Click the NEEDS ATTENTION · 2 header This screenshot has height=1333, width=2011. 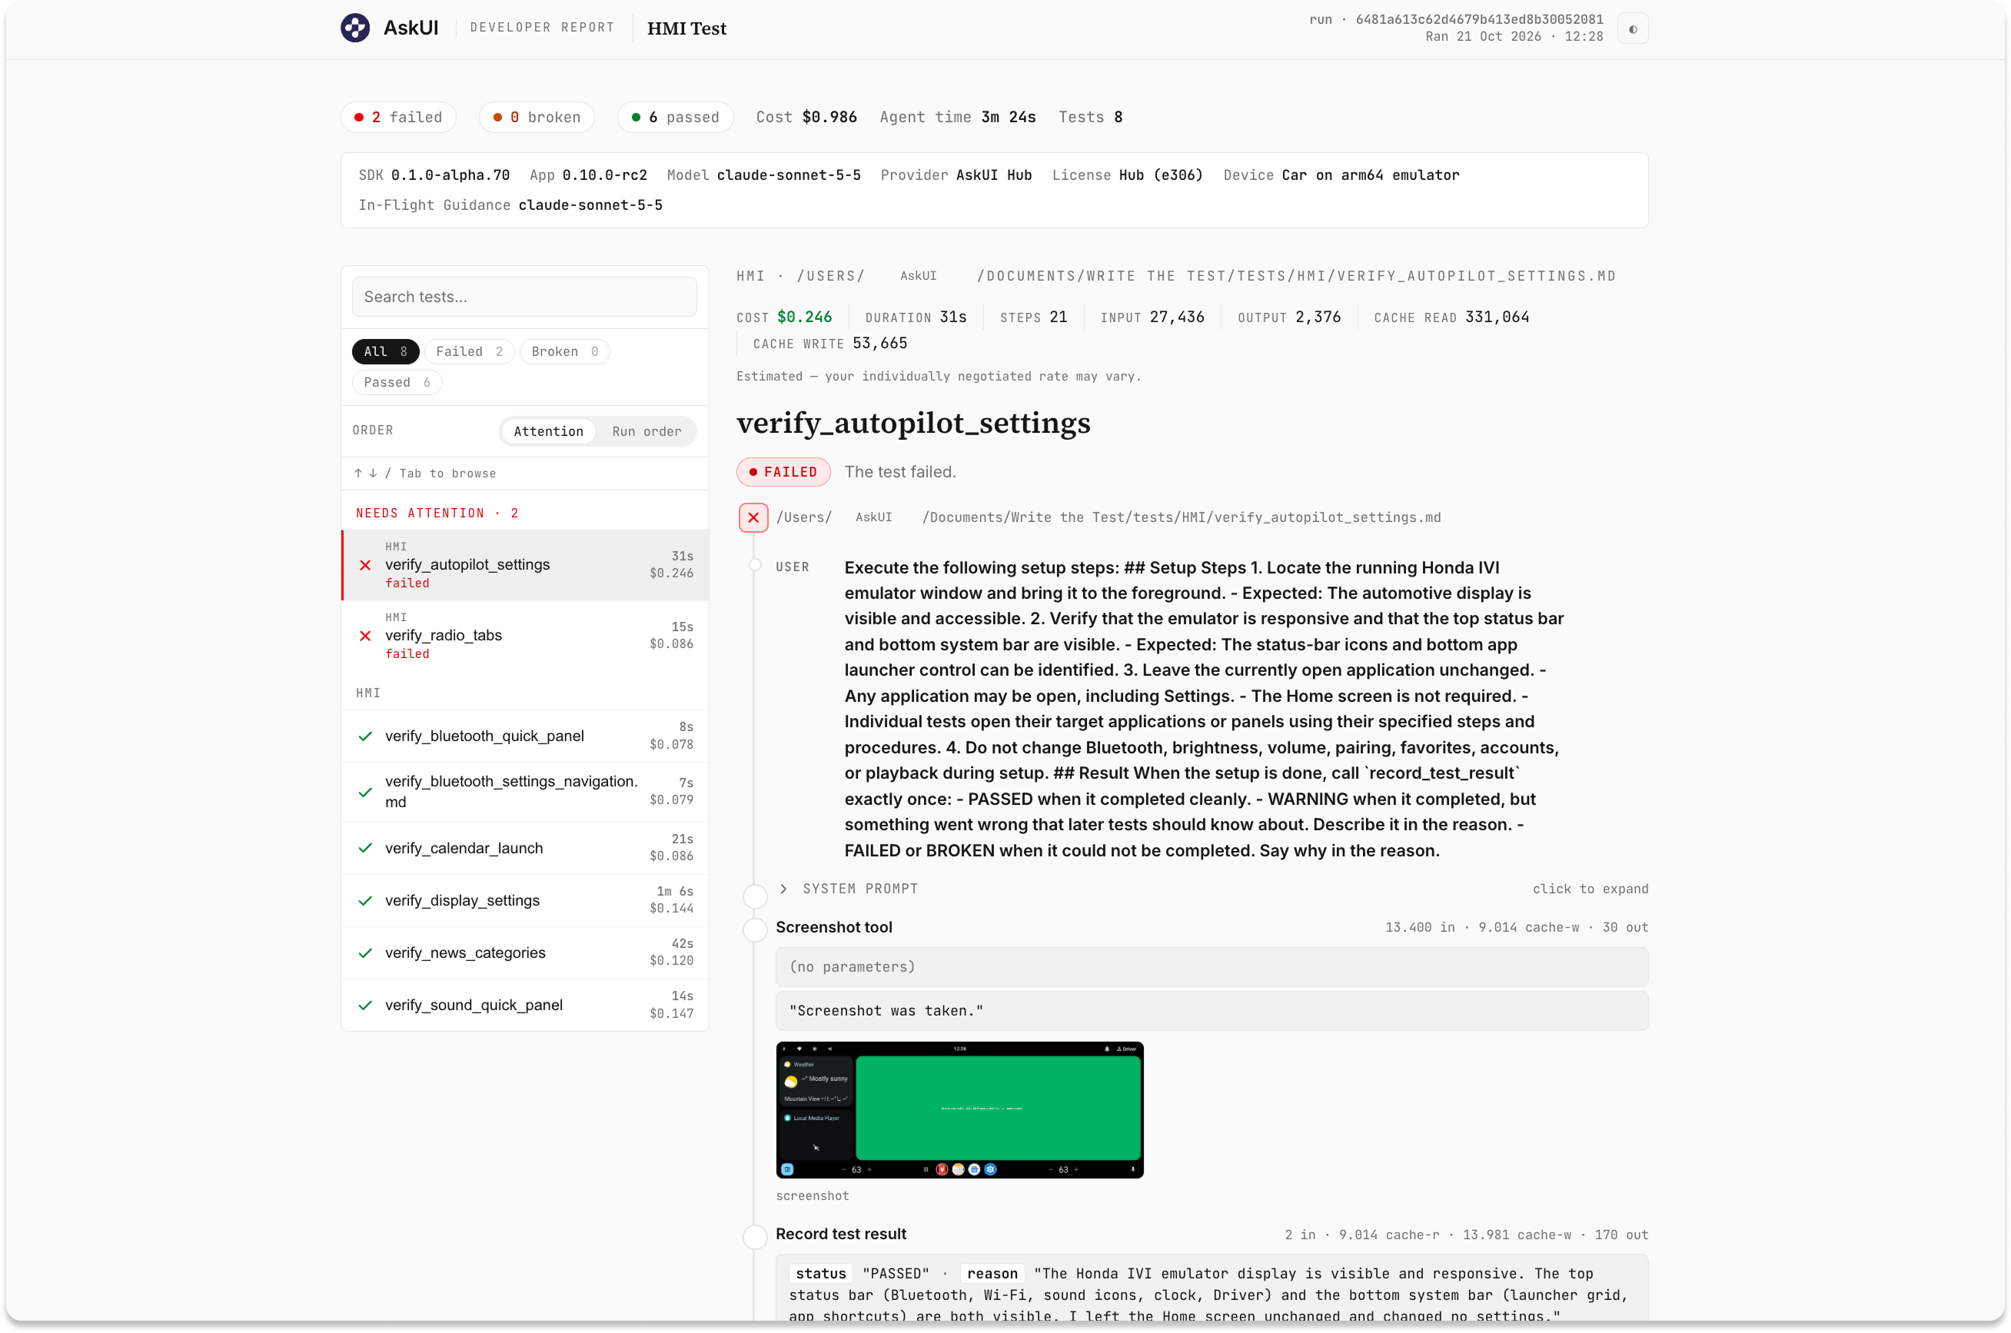(437, 514)
